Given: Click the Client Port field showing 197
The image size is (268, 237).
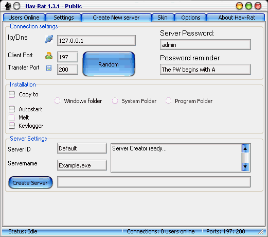Looking at the screenshot, I should coord(67,57).
